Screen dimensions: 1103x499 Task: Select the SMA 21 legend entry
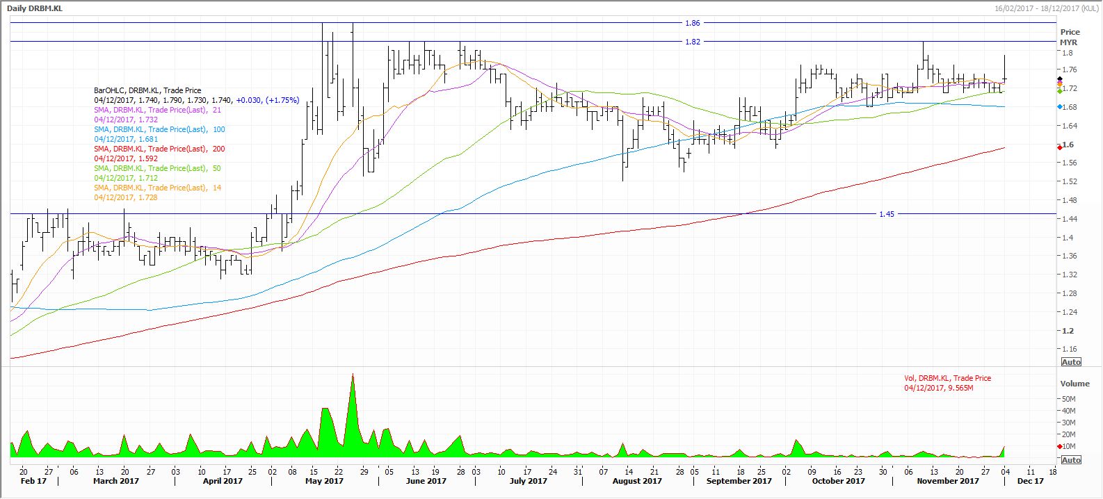[x=158, y=110]
